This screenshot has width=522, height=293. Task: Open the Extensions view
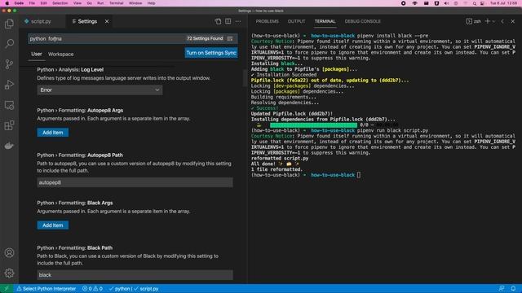(x=9, y=125)
